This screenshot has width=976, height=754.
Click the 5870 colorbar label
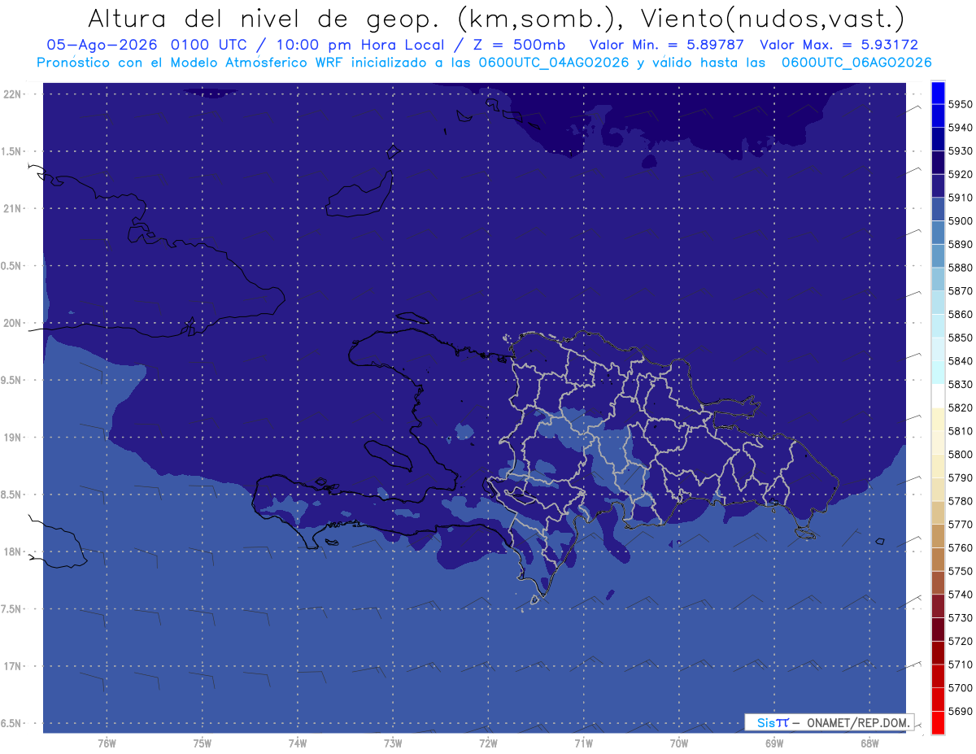960,291
